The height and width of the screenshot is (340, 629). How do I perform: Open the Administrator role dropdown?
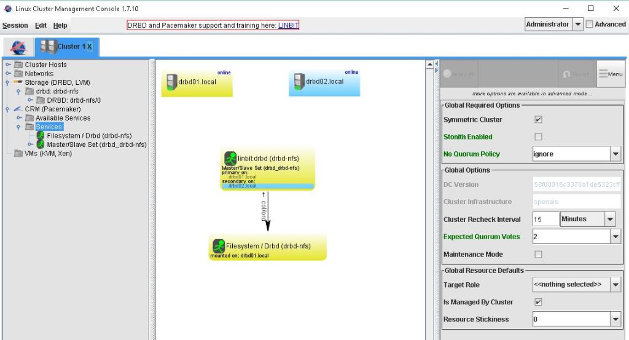click(577, 25)
